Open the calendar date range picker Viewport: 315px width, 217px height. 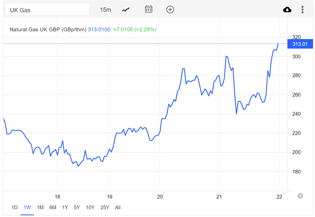149,9
